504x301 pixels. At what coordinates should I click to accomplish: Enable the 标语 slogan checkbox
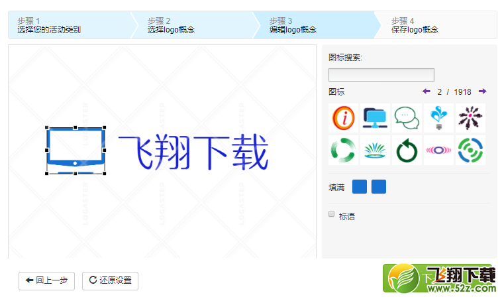(x=331, y=214)
